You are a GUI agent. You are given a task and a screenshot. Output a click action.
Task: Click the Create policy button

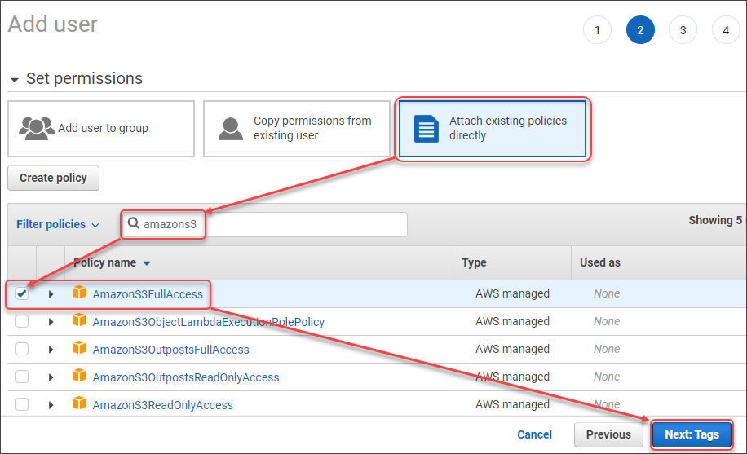(x=53, y=178)
